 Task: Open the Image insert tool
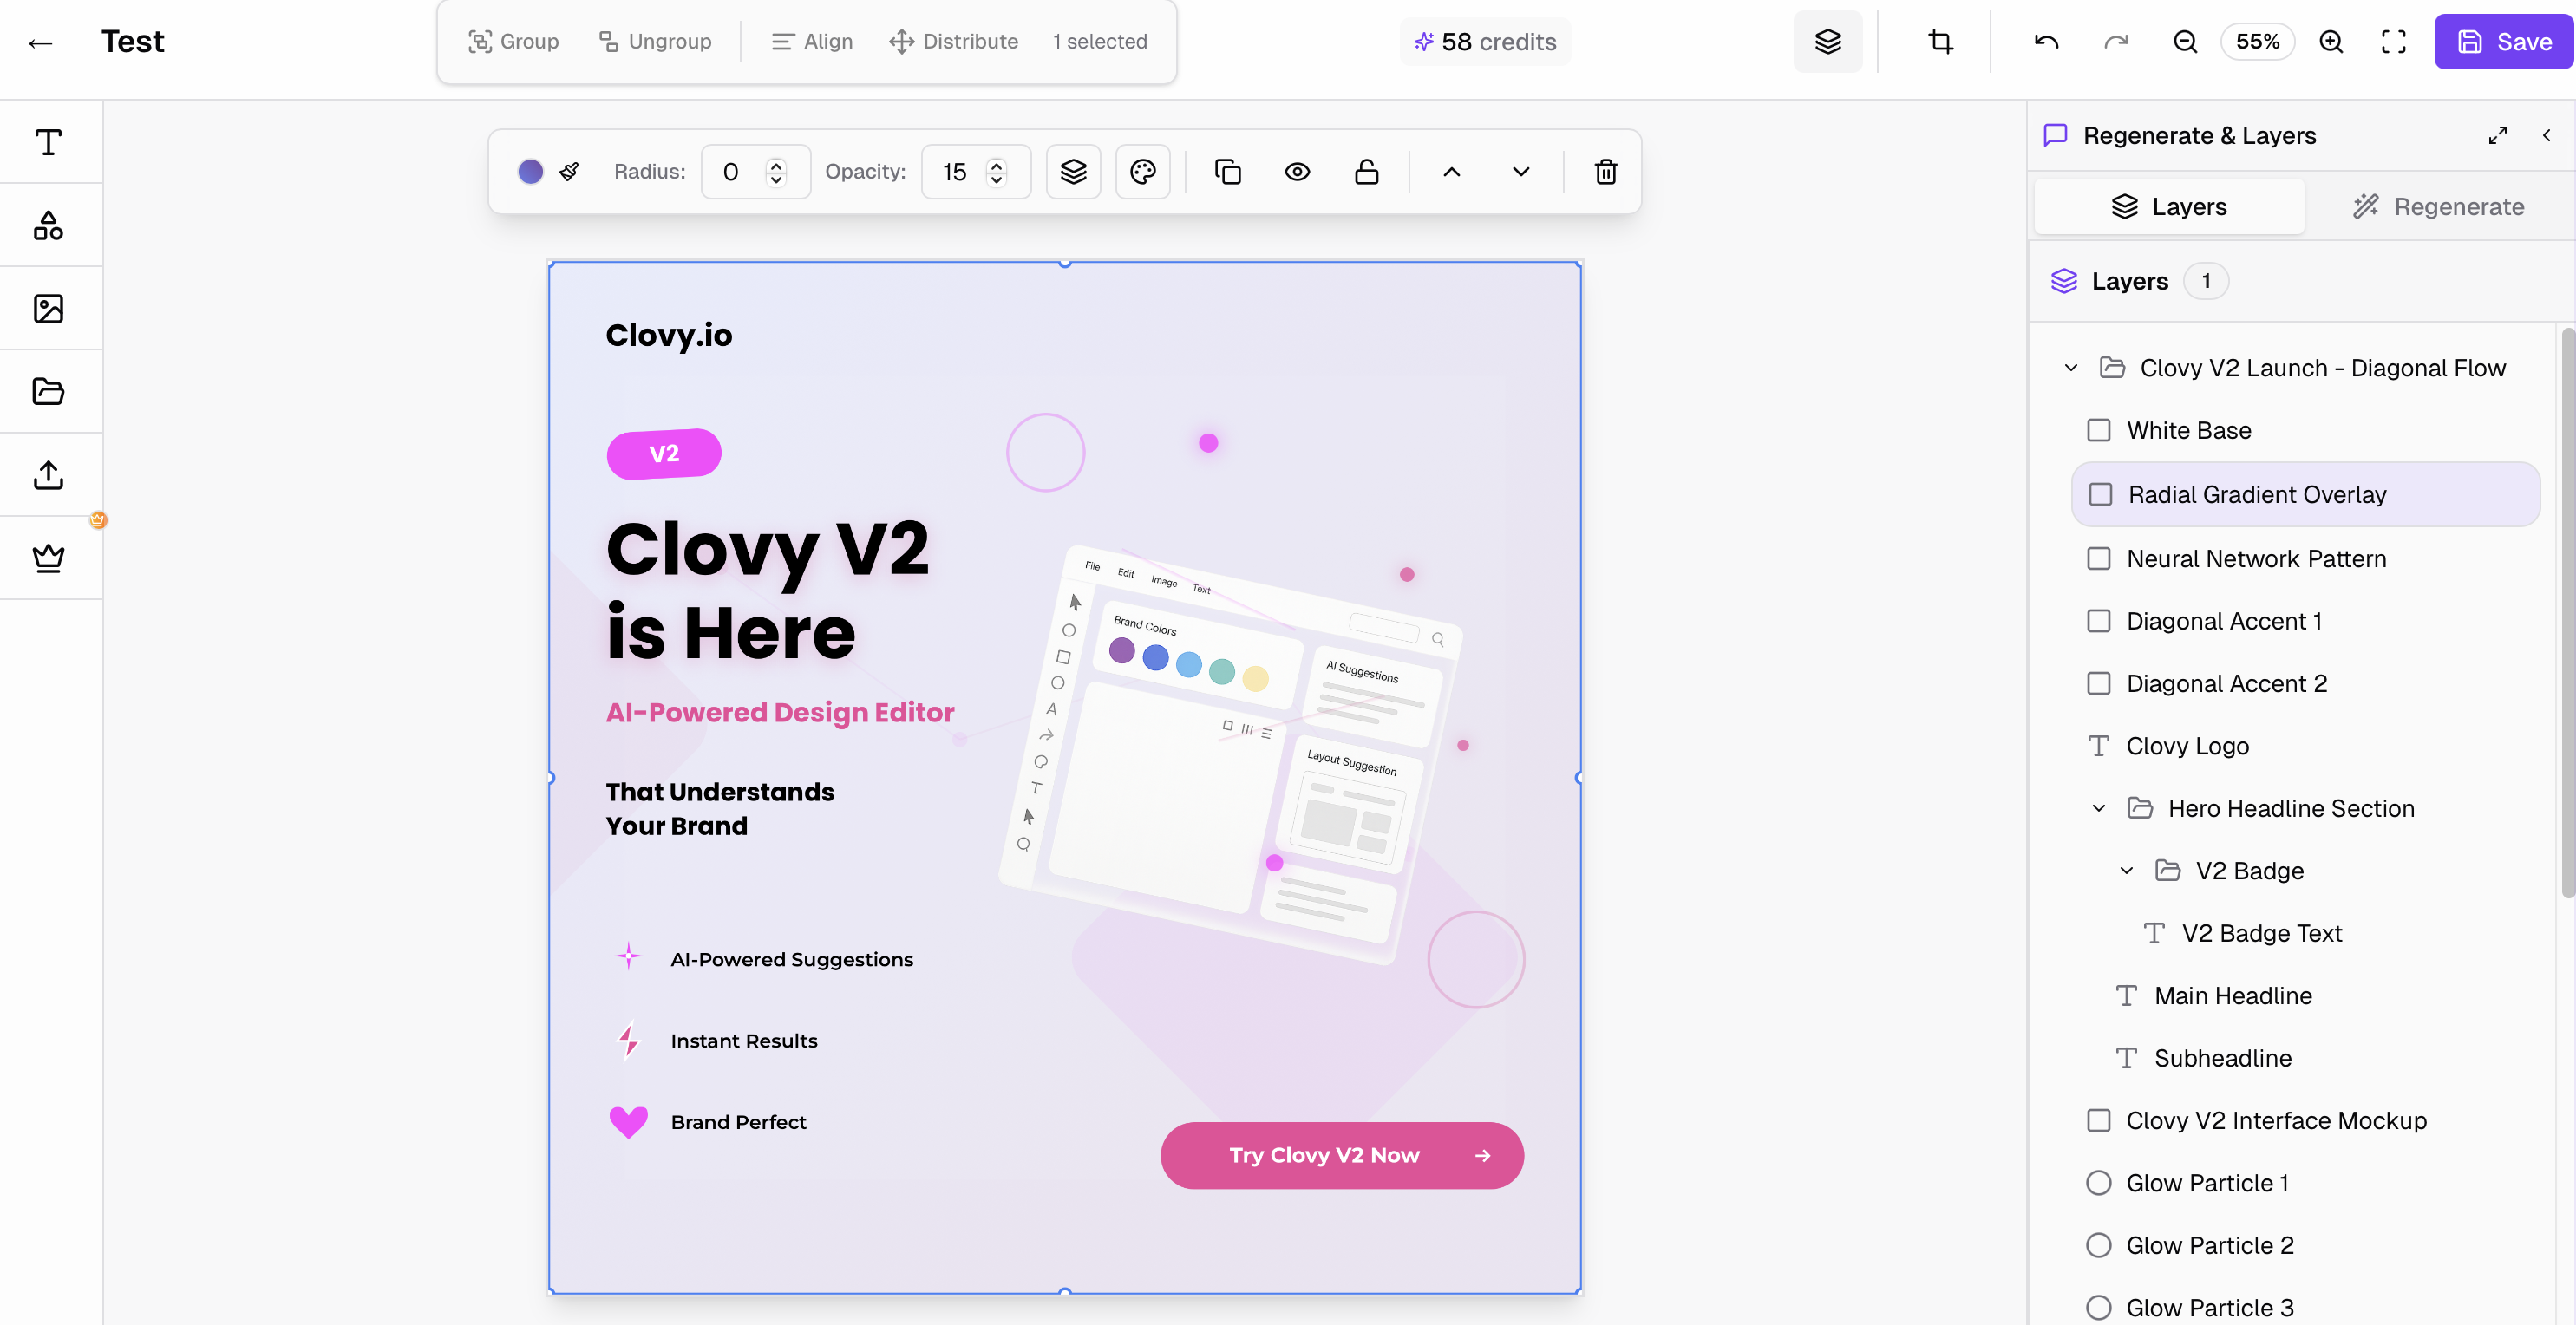[x=49, y=308]
